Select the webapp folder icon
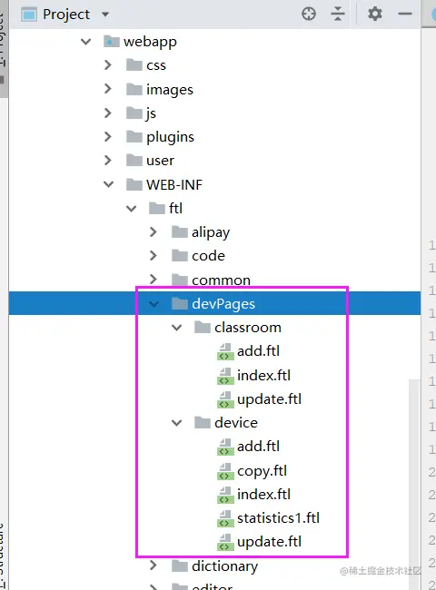436x590 pixels. (x=112, y=41)
